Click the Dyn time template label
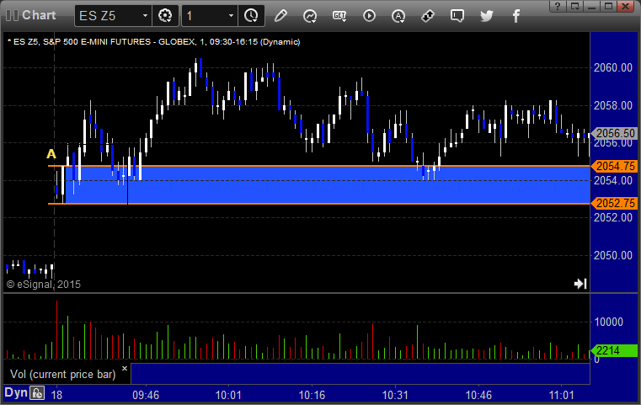The image size is (641, 405). (x=16, y=392)
